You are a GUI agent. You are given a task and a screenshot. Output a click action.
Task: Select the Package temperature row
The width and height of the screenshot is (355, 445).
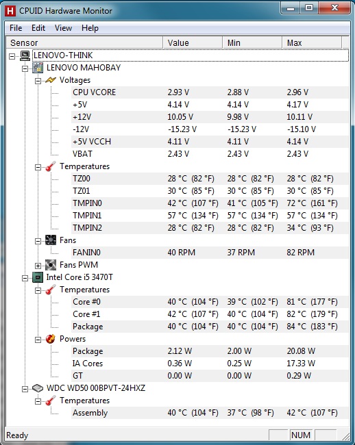[x=210, y=327]
